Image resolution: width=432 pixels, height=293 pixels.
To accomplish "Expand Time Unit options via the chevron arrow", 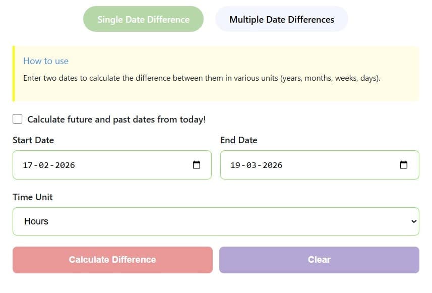I will tap(414, 221).
